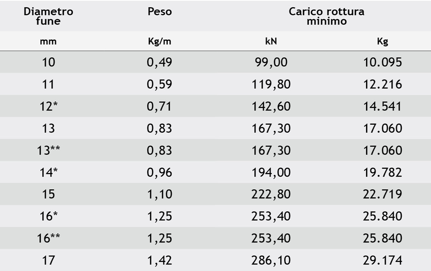Select the 11 diameter cell

click(48, 84)
